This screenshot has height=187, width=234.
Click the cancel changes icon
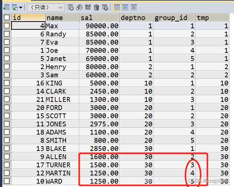105,7
